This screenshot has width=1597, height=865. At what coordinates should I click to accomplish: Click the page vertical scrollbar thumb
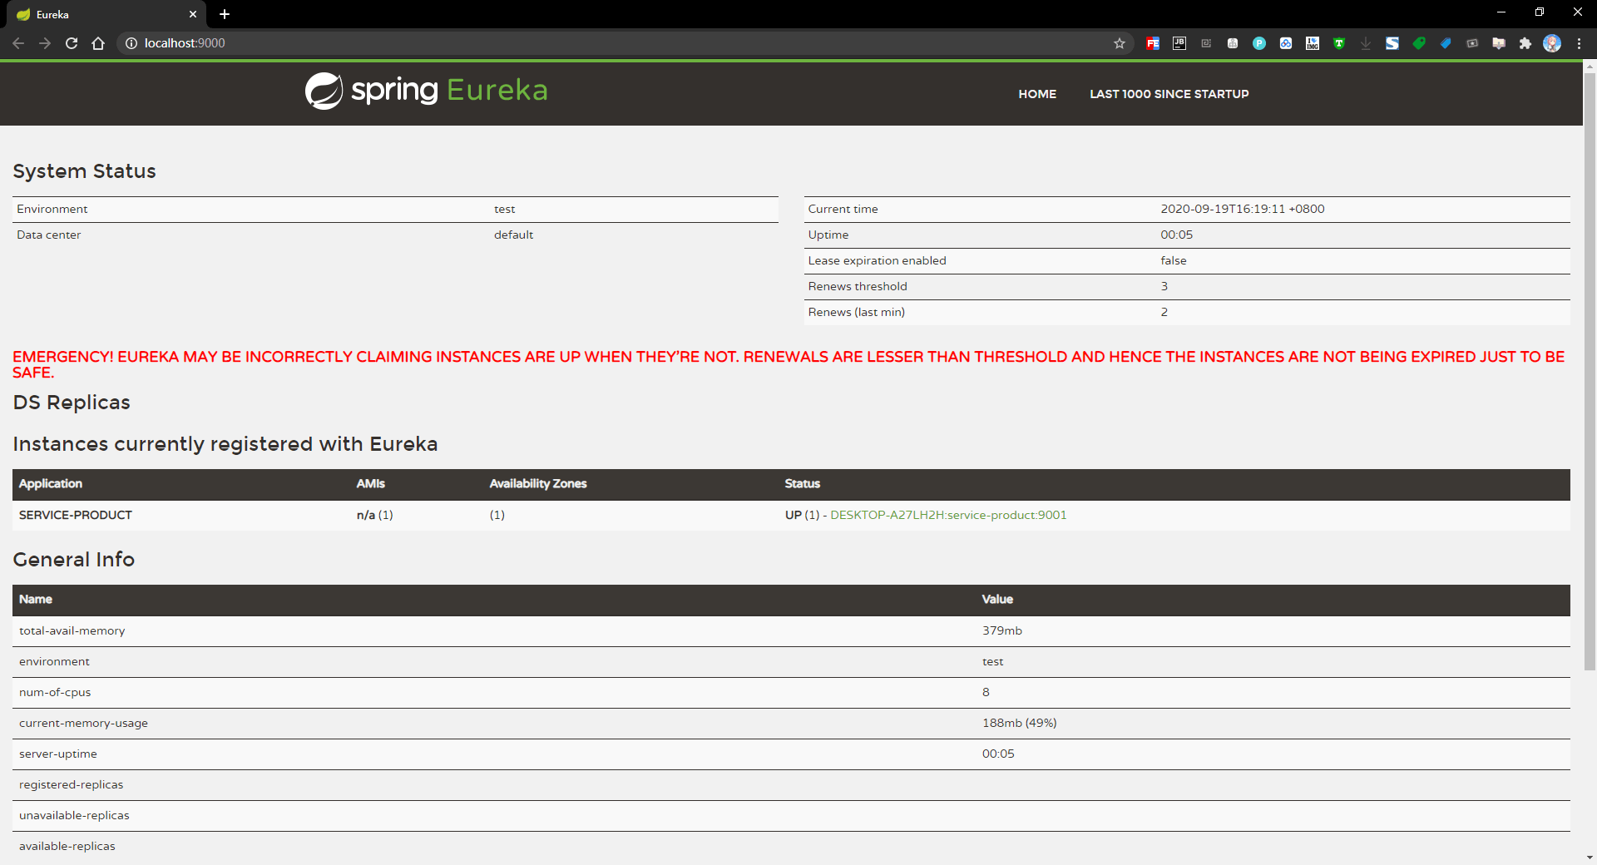(x=1590, y=370)
